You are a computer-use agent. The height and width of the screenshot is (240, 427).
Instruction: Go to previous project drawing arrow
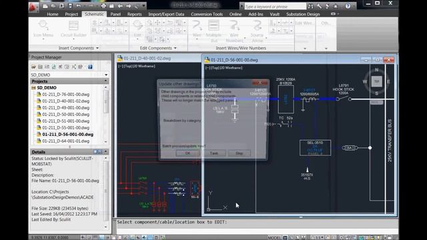[x=120, y=6]
